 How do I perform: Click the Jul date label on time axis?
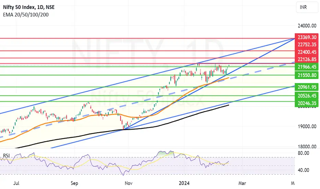coord(16,183)
